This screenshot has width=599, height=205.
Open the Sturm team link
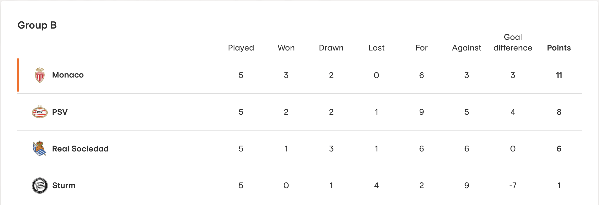coord(64,185)
